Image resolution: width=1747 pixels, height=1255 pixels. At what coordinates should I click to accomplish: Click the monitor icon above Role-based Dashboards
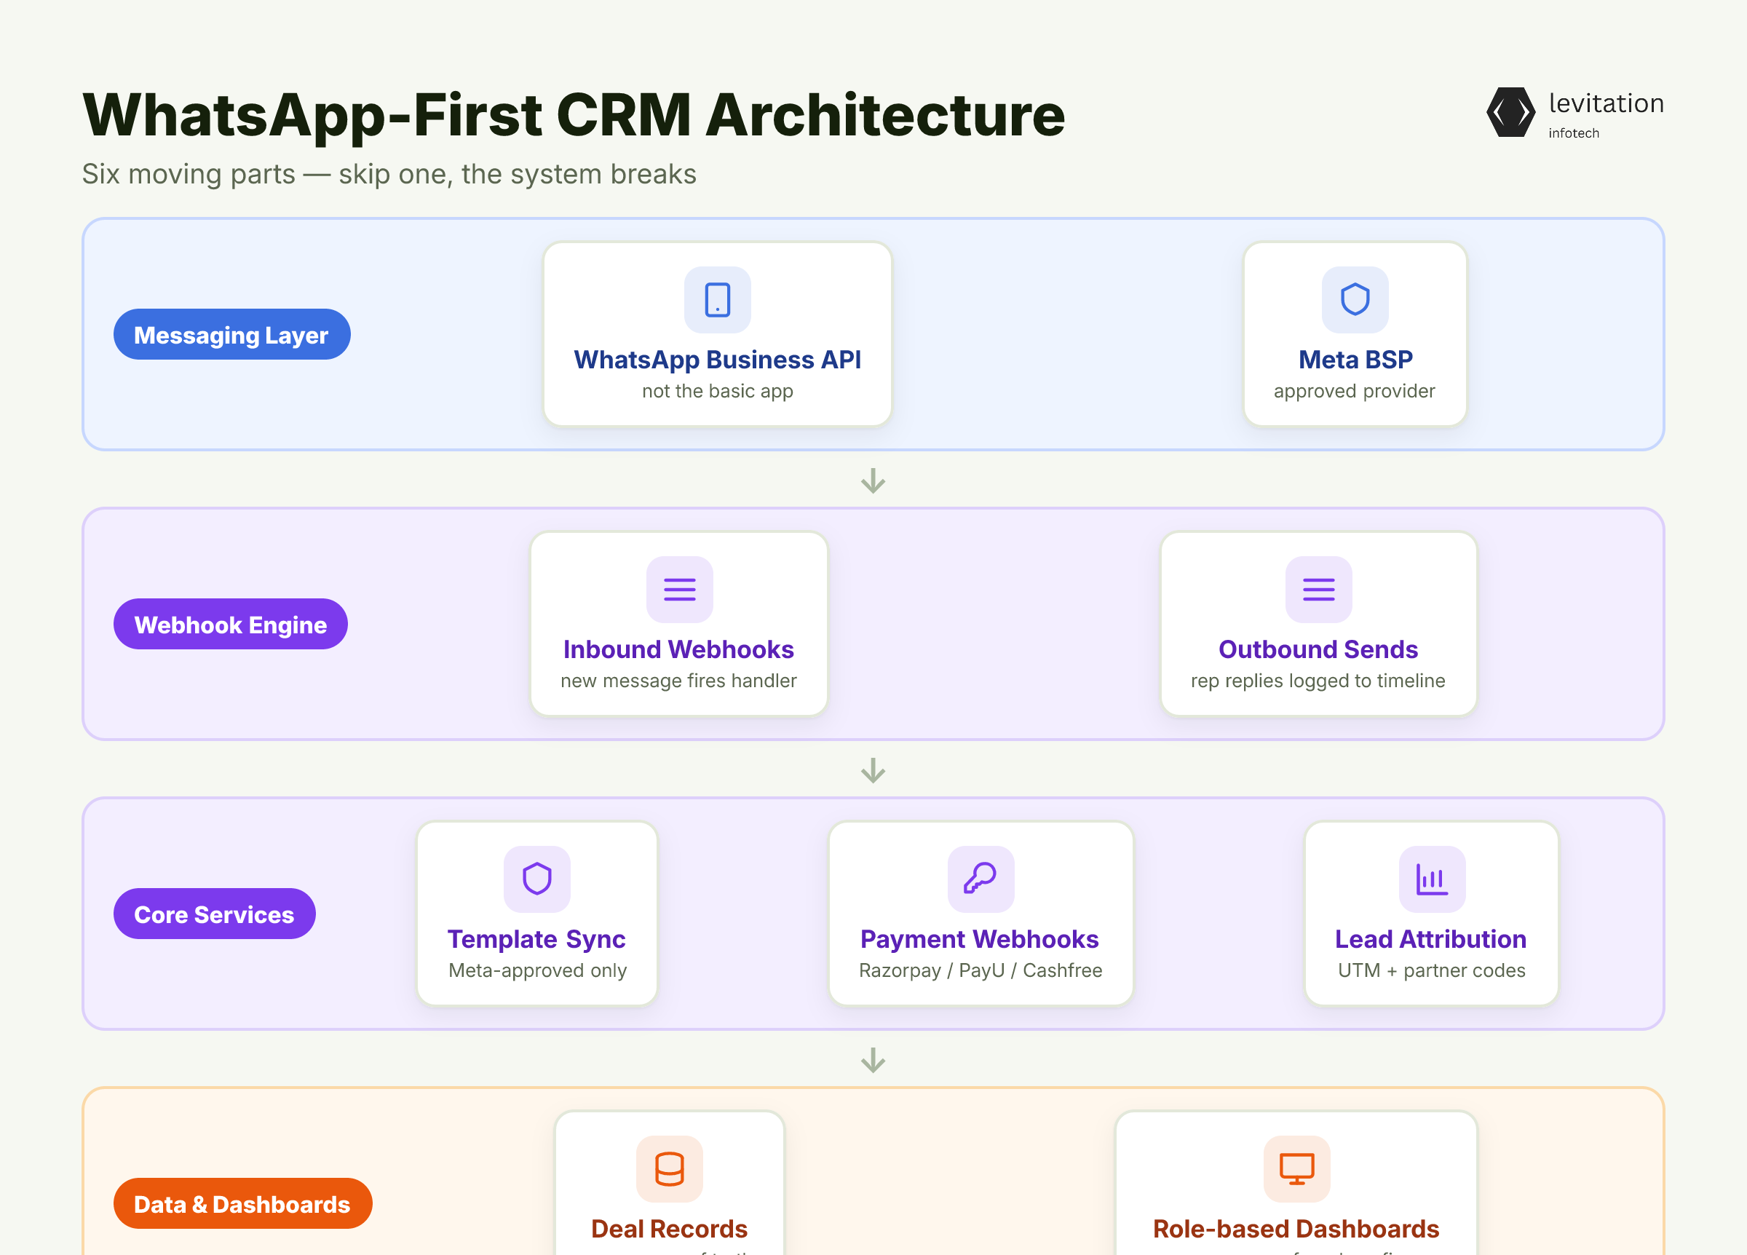(1296, 1168)
